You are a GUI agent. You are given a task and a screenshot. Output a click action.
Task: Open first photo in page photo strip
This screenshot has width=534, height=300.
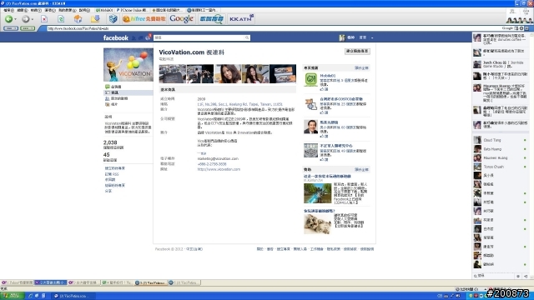(173, 74)
